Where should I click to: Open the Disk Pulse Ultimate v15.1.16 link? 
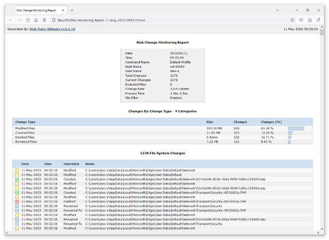[53, 29]
